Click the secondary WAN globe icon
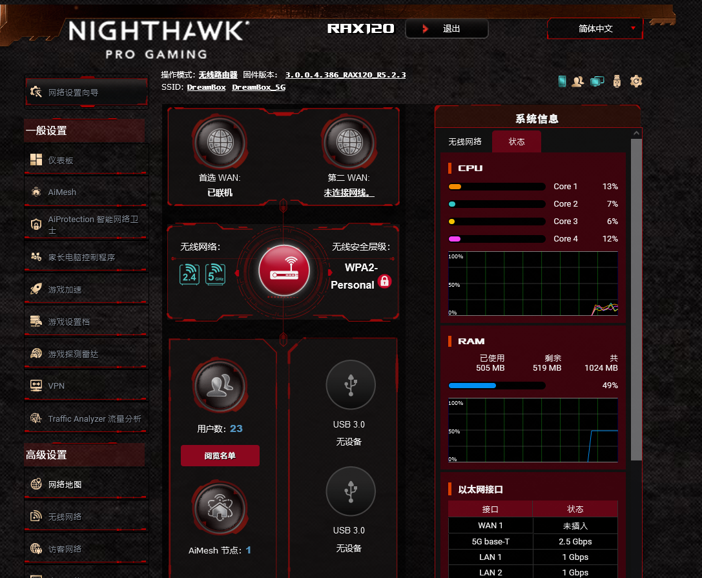 349,142
